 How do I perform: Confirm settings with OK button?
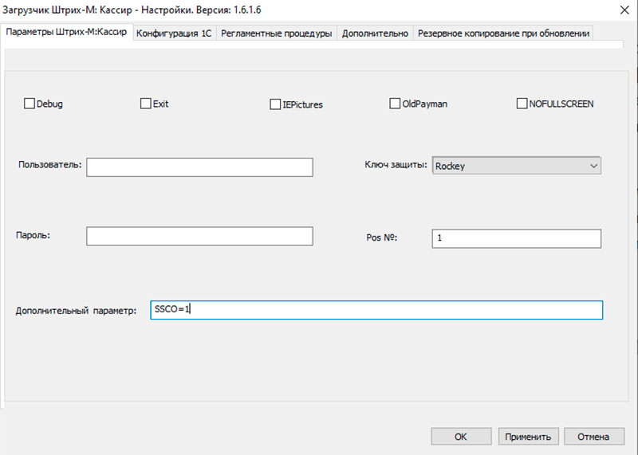(x=461, y=437)
